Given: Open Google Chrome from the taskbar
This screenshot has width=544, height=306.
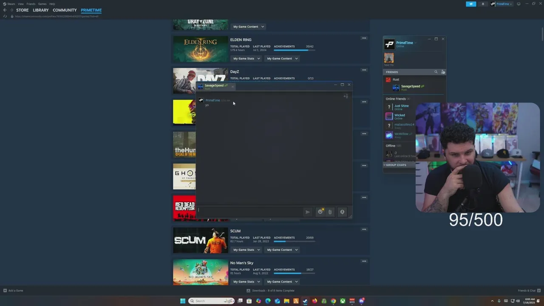Looking at the screenshot, I should coord(333,301).
